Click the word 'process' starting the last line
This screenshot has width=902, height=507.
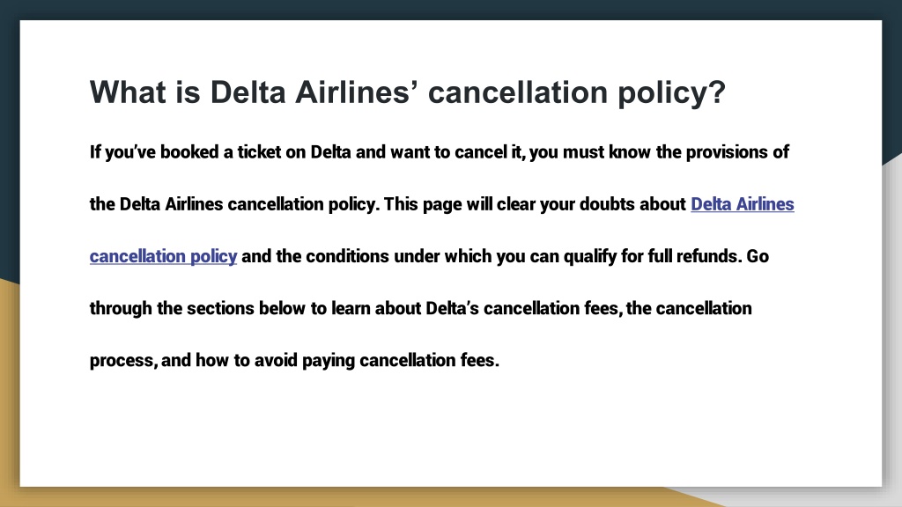click(x=121, y=361)
